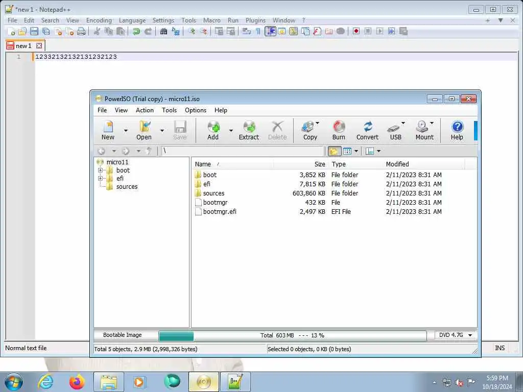Click the Notepad++ Redo icon
This screenshot has width=523, height=392.
[148, 31]
